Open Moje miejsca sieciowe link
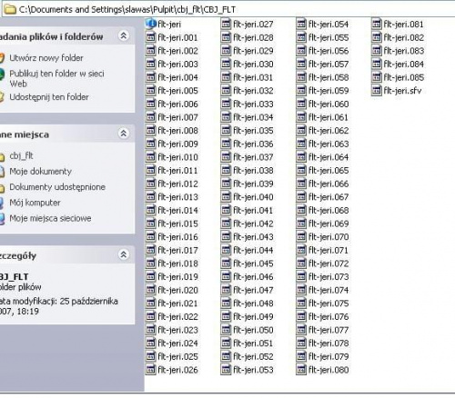This screenshot has height=398, width=455. coord(50,218)
